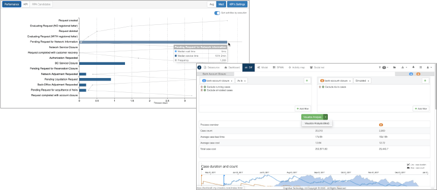This screenshot has width=437, height=190.
Task: Click the folder icon in top bar
Action: click(x=395, y=67)
